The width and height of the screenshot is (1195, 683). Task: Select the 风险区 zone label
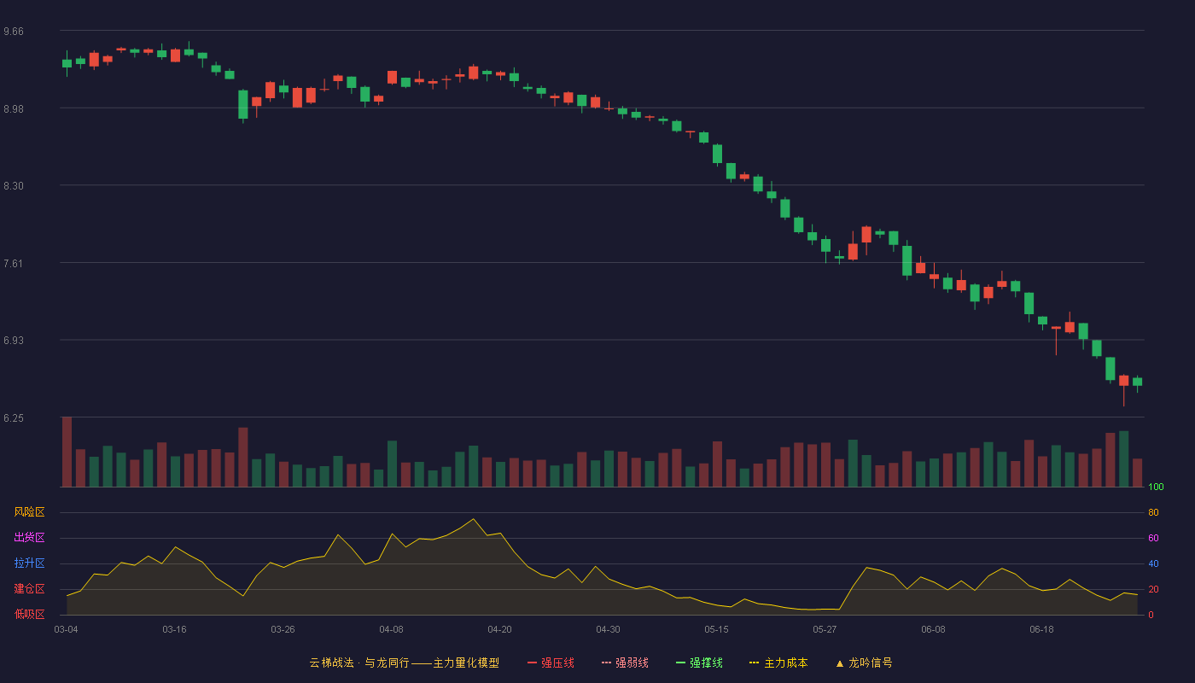point(30,512)
